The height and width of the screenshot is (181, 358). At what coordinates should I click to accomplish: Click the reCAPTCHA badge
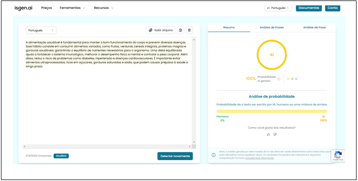pos(338,156)
